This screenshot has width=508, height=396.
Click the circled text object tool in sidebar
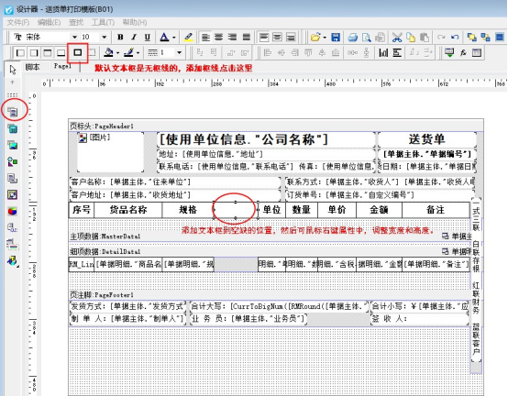13,112
